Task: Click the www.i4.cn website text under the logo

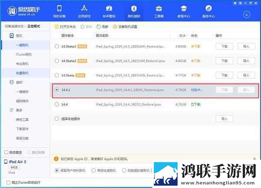Action: click(x=27, y=14)
